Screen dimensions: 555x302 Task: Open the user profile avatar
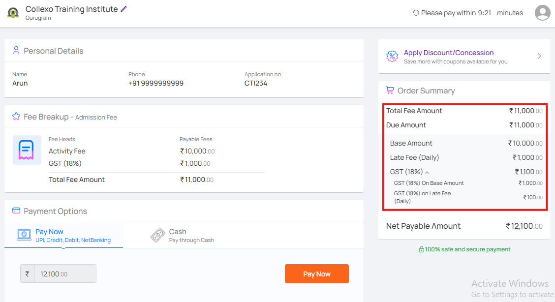pyautogui.click(x=542, y=13)
